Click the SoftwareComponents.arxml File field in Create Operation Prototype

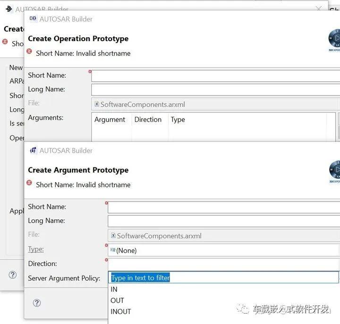click(x=215, y=104)
